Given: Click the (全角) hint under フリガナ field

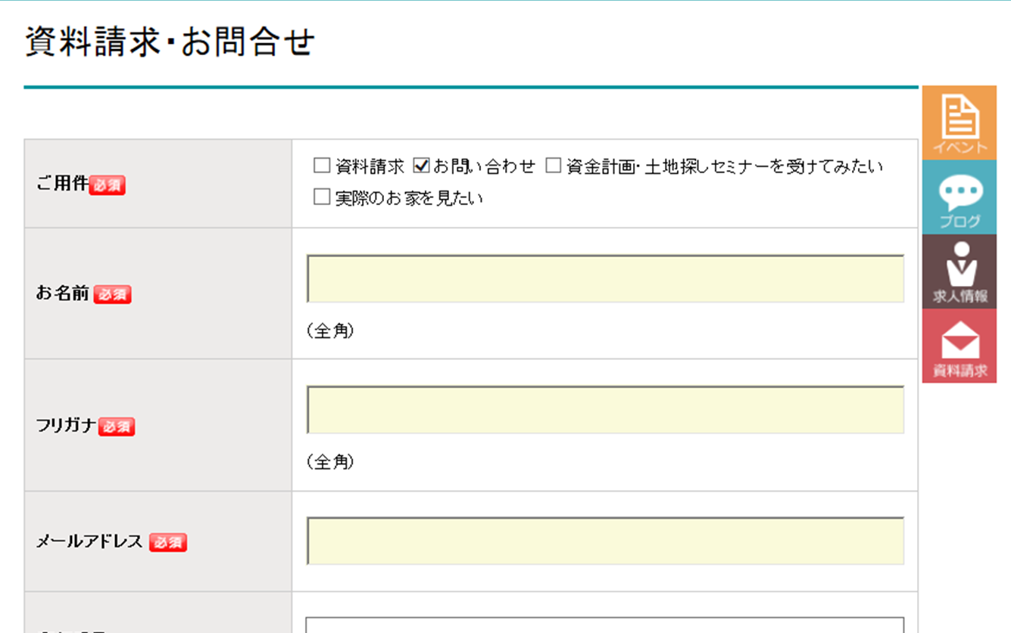Looking at the screenshot, I should [330, 461].
